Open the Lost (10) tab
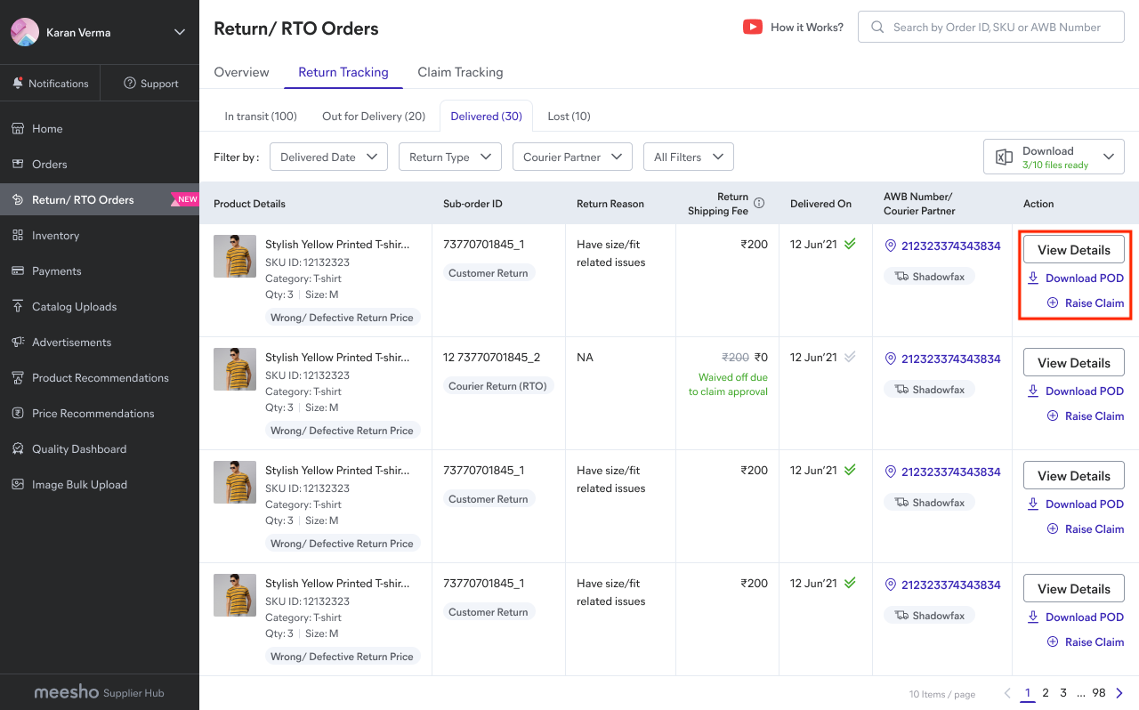The width and height of the screenshot is (1139, 710). (x=569, y=117)
